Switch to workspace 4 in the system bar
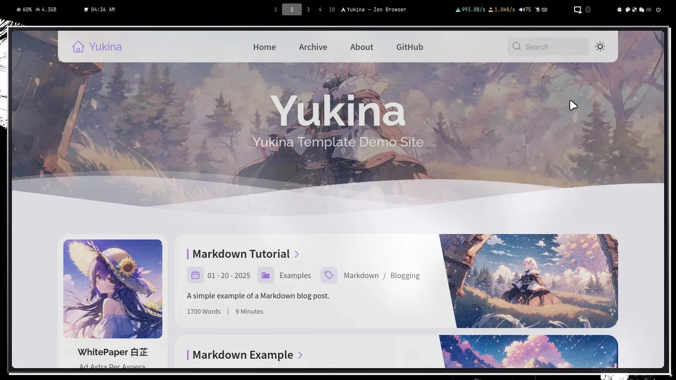This screenshot has width=676, height=380. tap(320, 9)
